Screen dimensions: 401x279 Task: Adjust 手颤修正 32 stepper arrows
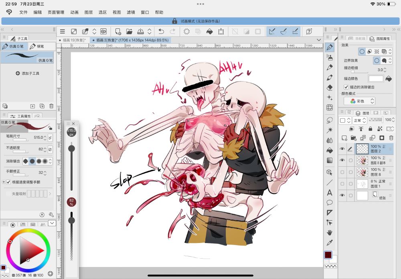click(x=45, y=173)
